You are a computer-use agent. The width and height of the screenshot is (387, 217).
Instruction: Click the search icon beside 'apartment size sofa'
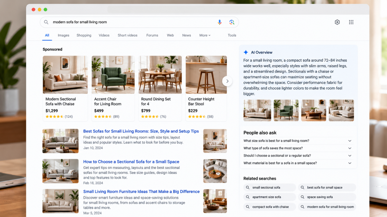248,197
